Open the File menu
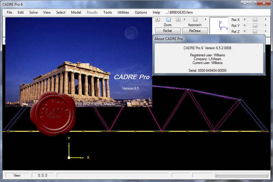 click(x=9, y=12)
